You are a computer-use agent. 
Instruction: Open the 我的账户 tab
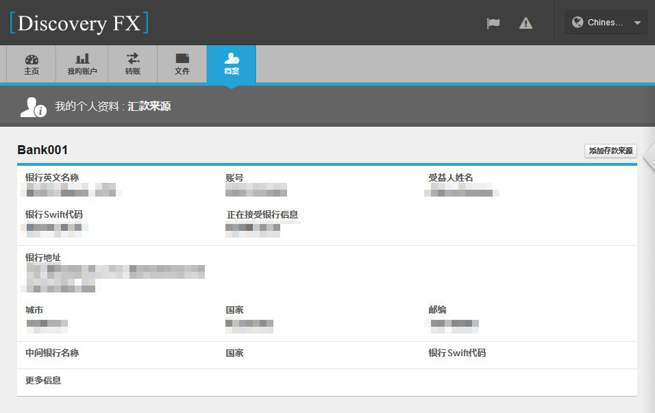(x=82, y=64)
